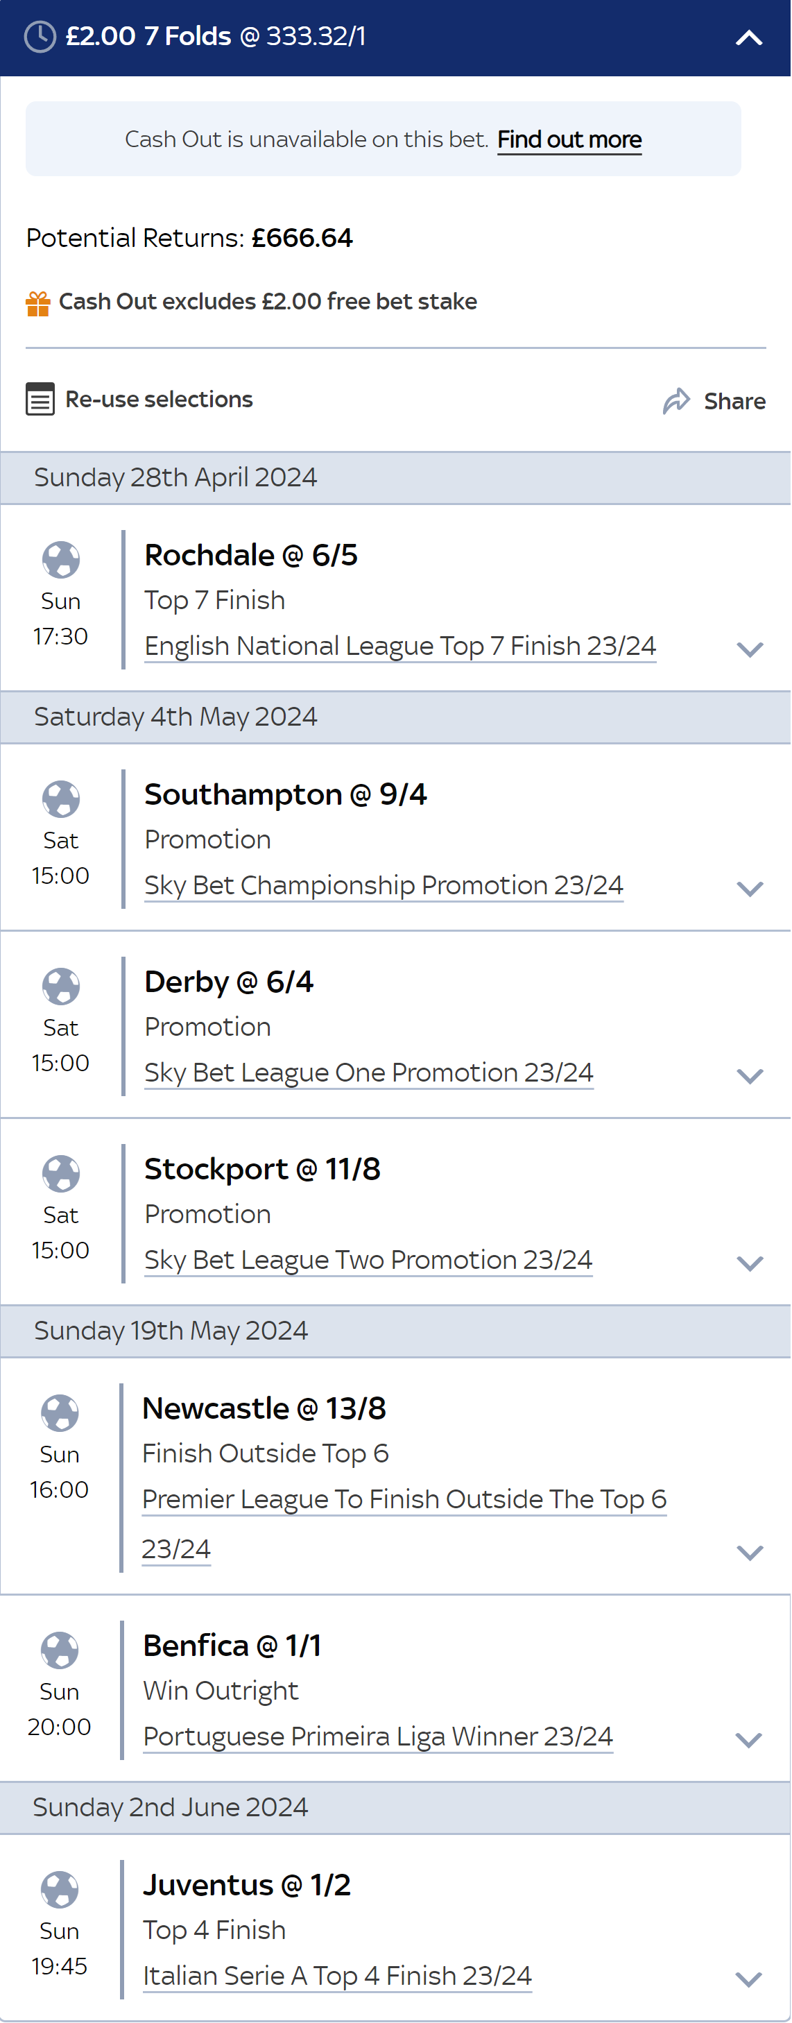Click the clock icon in the bet header

point(40,37)
